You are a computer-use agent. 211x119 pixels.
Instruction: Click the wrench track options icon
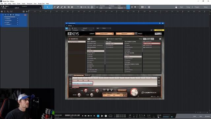(8, 12)
